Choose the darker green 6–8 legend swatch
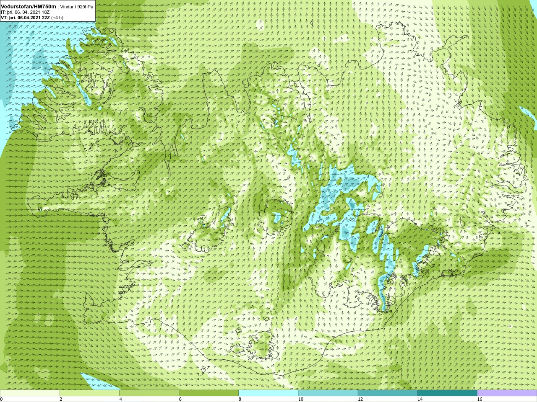The height and width of the screenshot is (402, 537). point(209,393)
